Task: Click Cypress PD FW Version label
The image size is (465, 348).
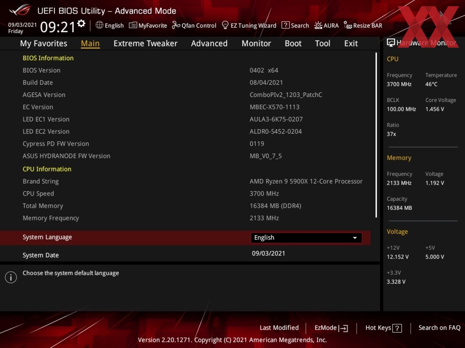Action: point(56,144)
